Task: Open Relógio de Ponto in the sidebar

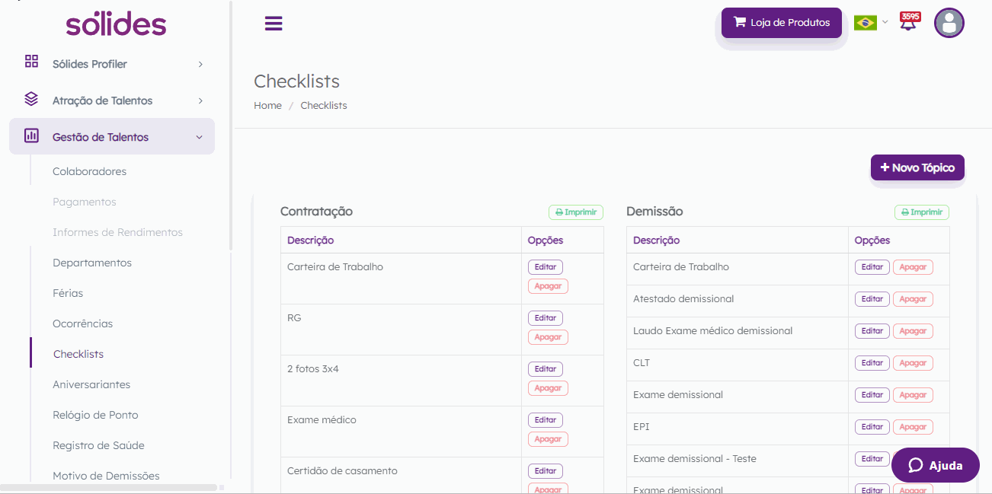Action: (95, 415)
